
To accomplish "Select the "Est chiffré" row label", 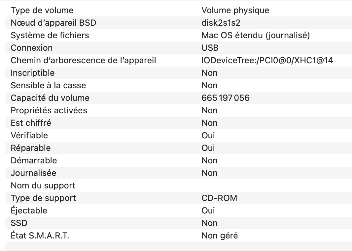I will coord(31,123).
